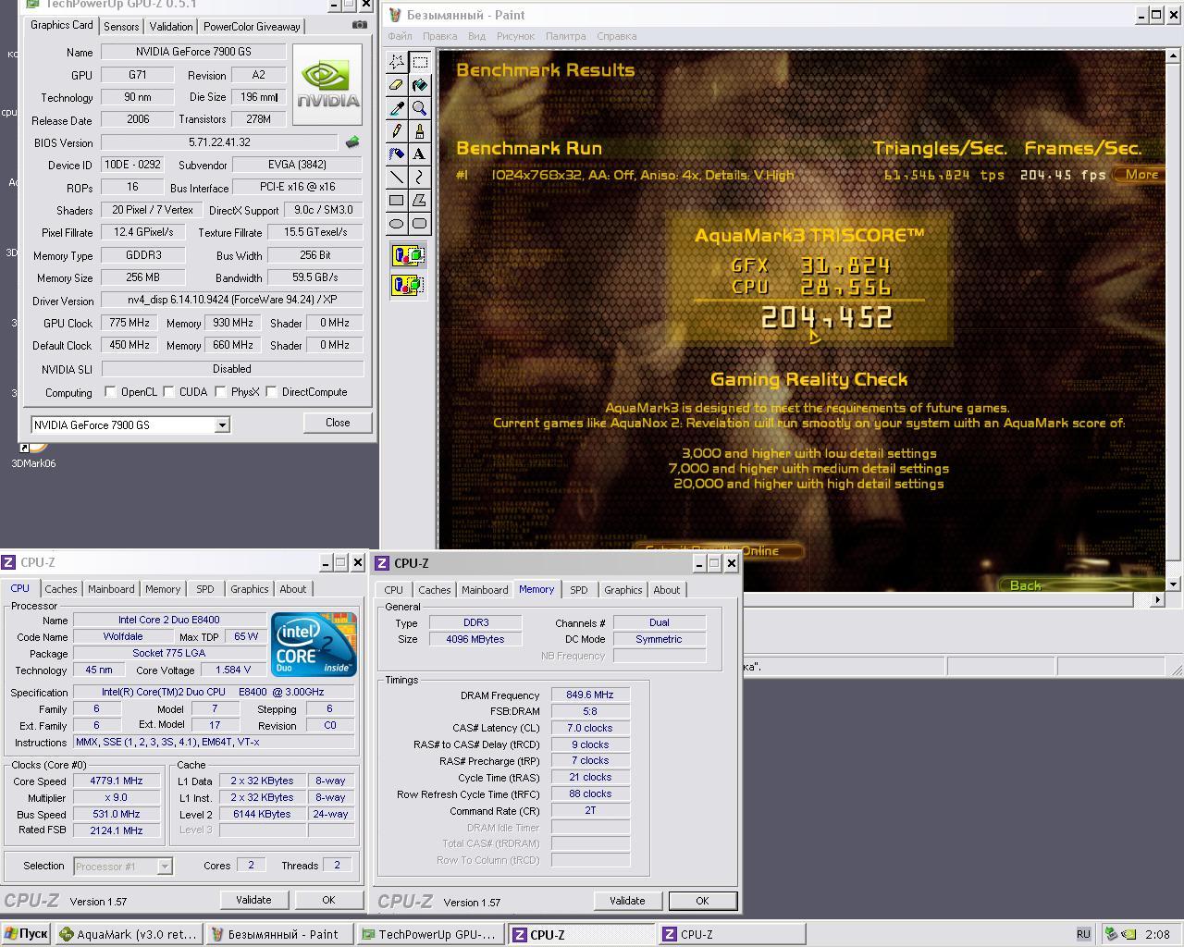This screenshot has height=947, width=1184.
Task: Open the Processor #1 selection dropdown
Action: (x=165, y=867)
